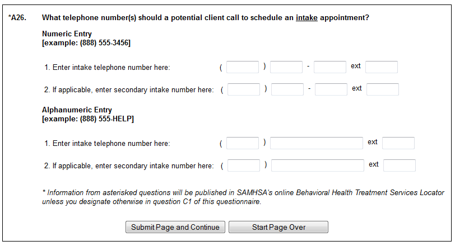The image size is (455, 246).
Task: Click the Alphanumeric Entry section heading
Action: pyautogui.click(x=77, y=110)
